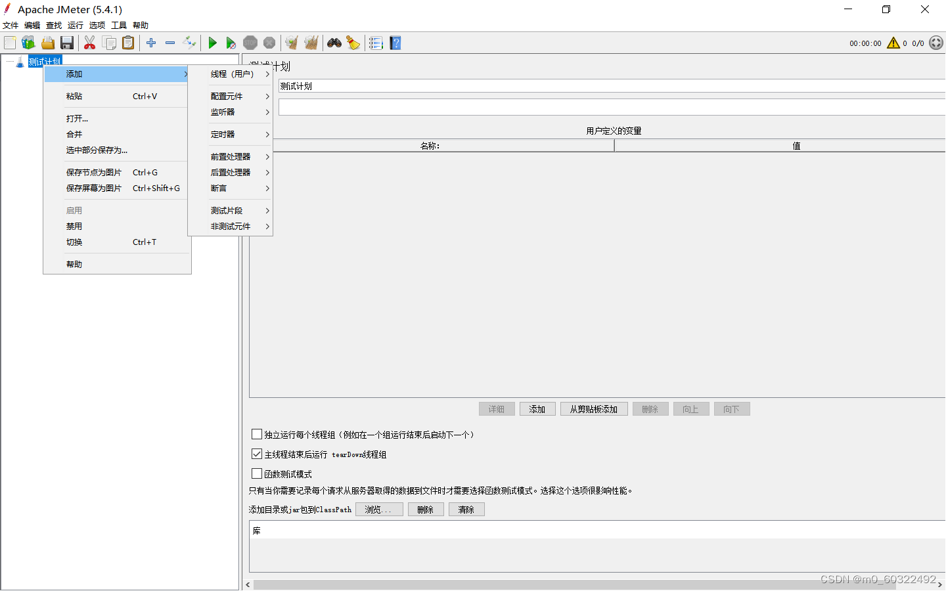Expand 前置处理器 submenu
This screenshot has height=591, width=946.
pos(231,156)
